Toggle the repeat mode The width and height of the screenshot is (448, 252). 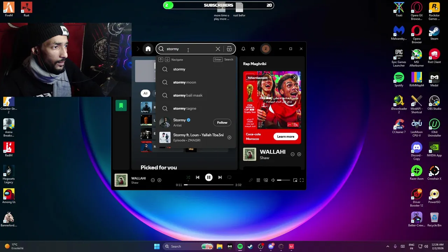[229, 177]
